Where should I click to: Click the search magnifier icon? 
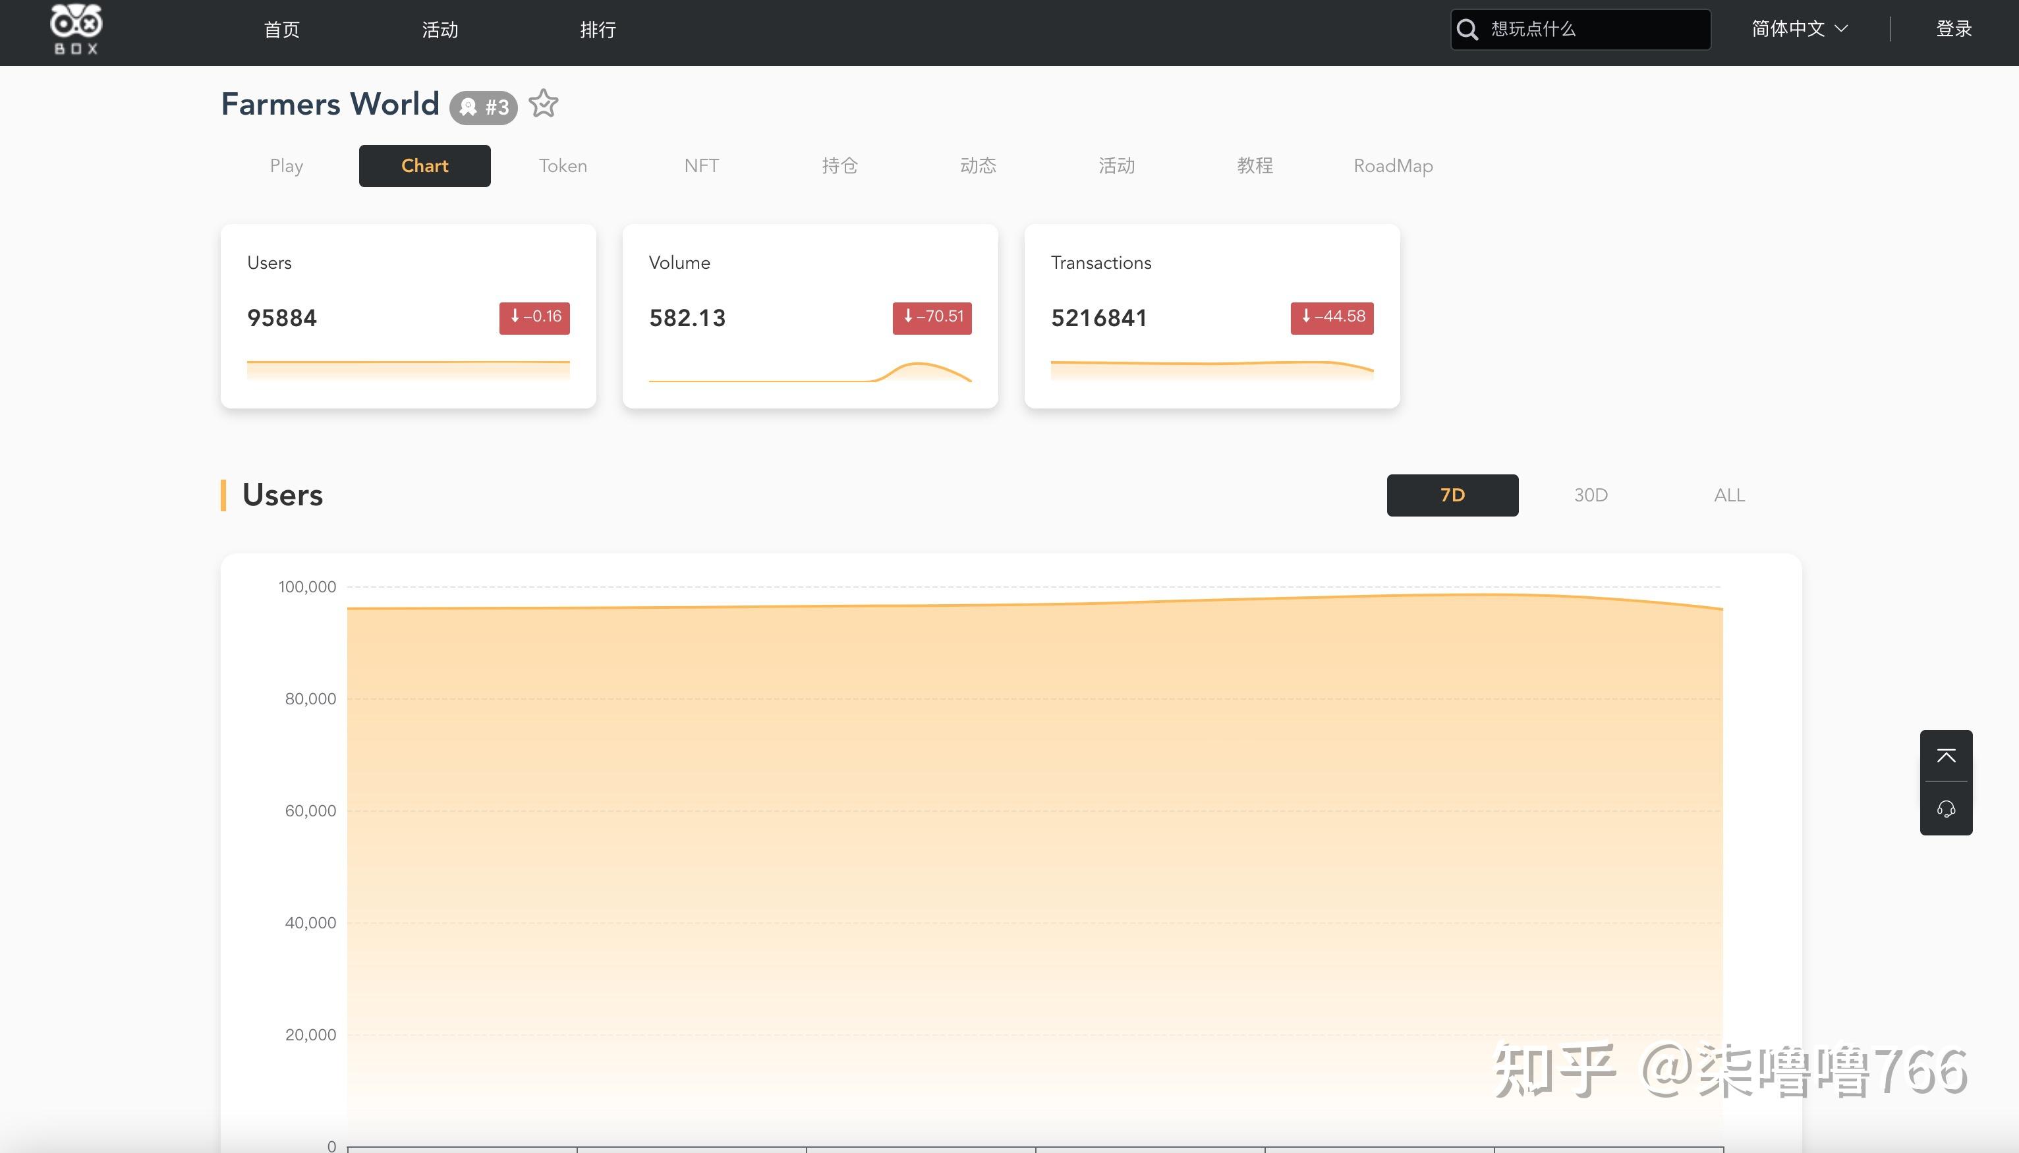click(x=1467, y=29)
